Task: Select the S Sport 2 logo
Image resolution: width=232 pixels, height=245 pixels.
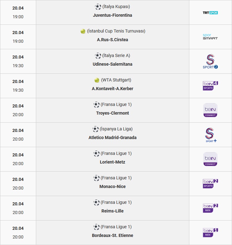Action: [x=210, y=61]
